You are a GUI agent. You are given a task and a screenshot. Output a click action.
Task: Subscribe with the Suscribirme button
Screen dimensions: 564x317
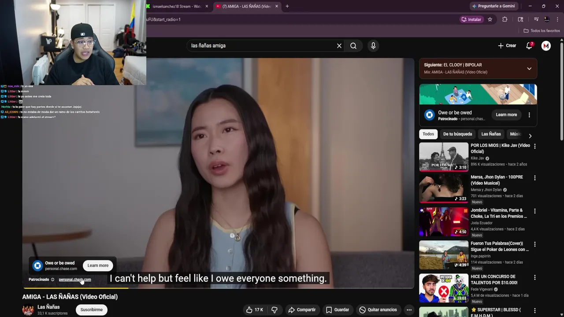click(92, 310)
